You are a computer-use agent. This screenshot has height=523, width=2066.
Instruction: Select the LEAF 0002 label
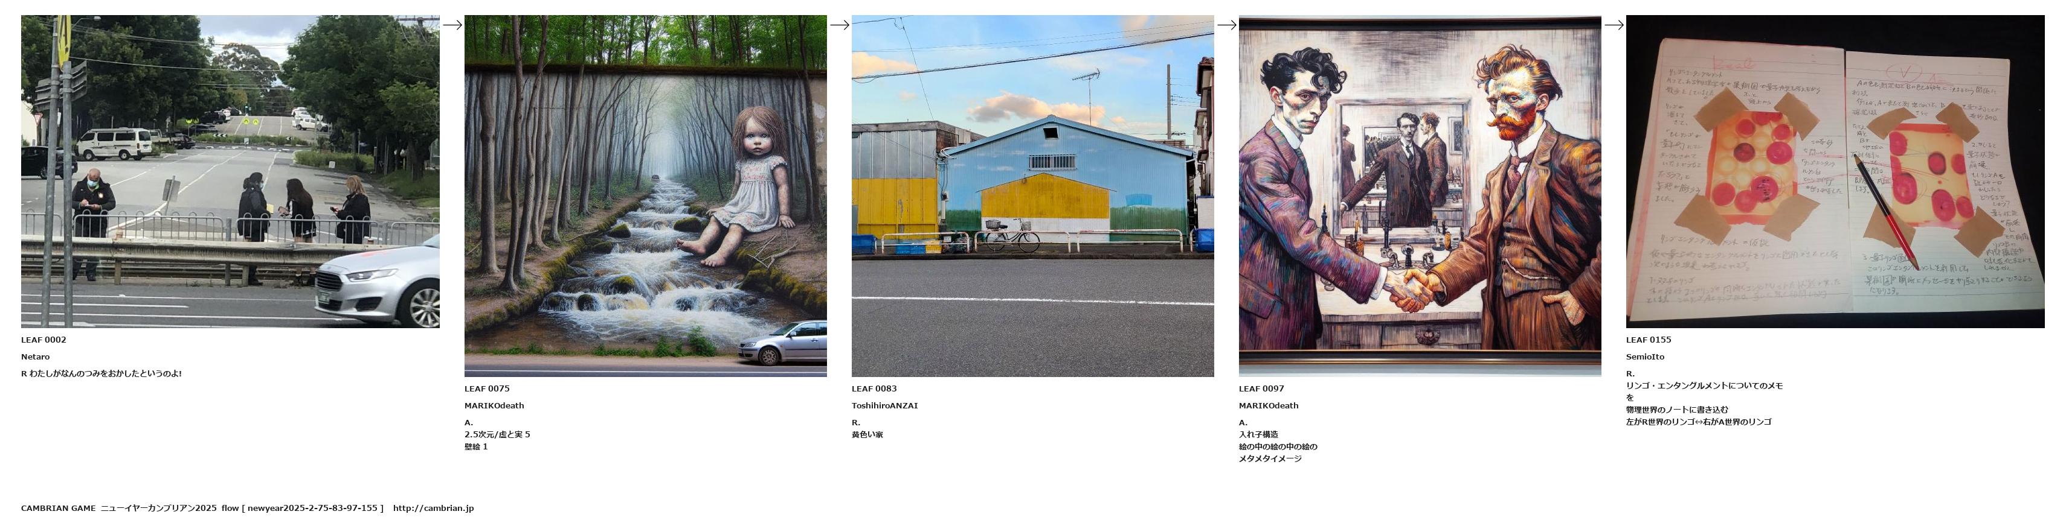(x=43, y=340)
